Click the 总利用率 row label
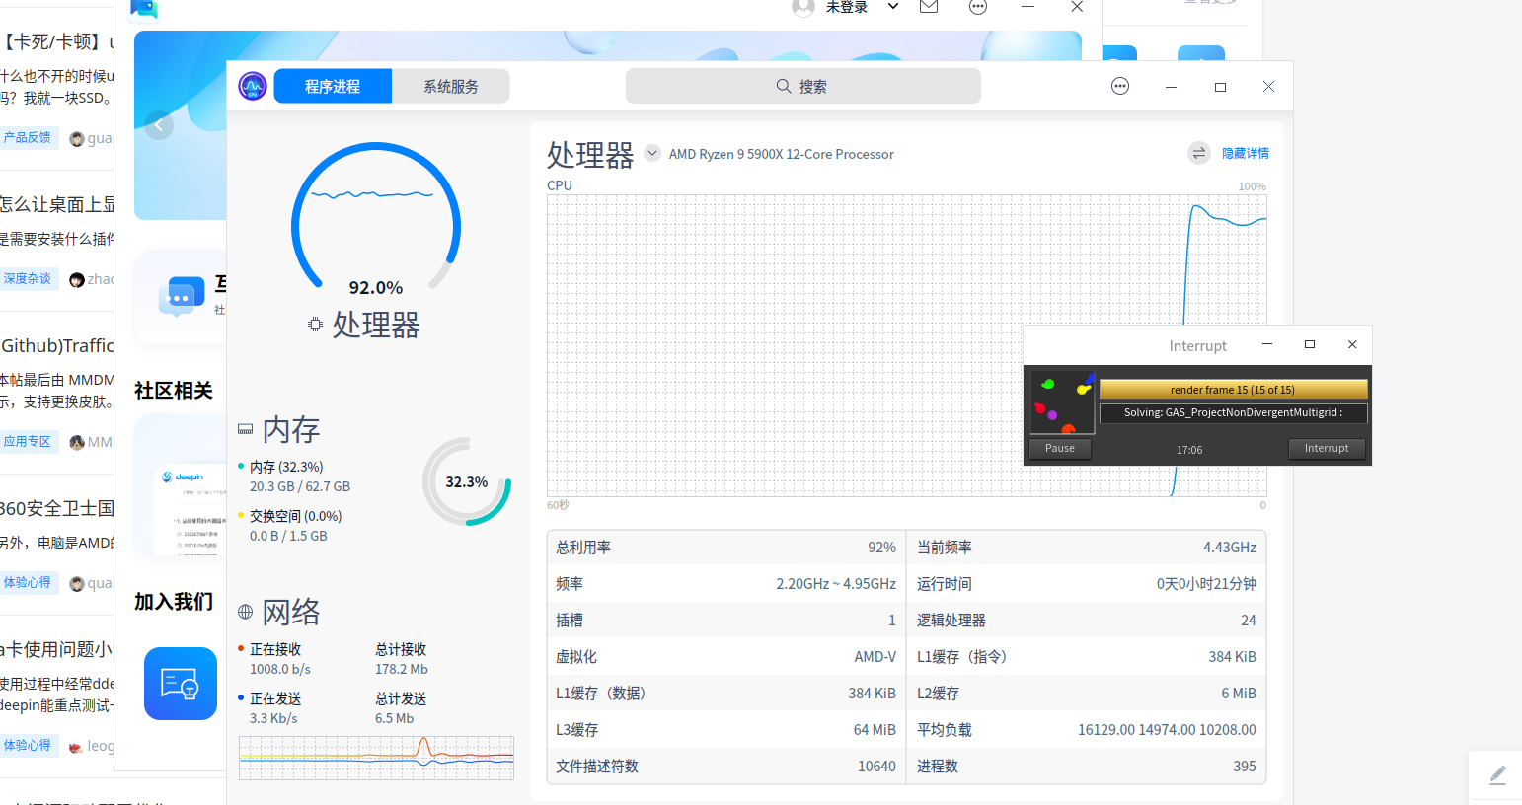Screen dimensions: 1522x805 pyautogui.click(x=583, y=548)
